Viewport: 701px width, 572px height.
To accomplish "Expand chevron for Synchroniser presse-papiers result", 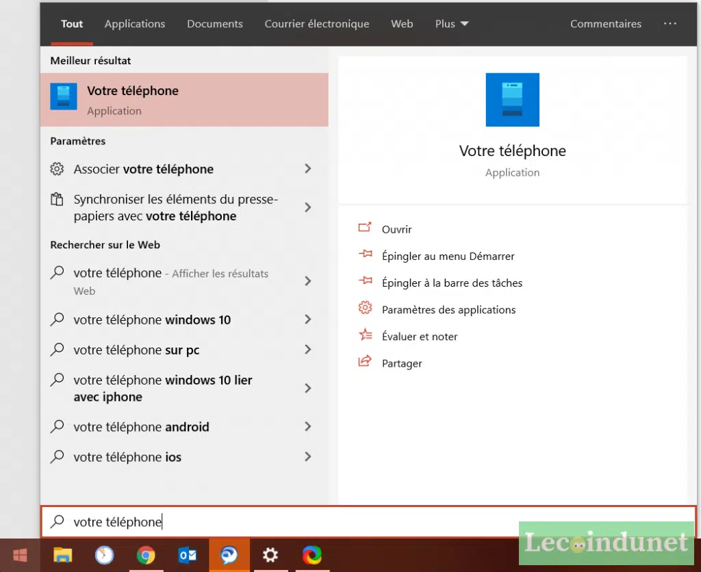I will coord(308,207).
